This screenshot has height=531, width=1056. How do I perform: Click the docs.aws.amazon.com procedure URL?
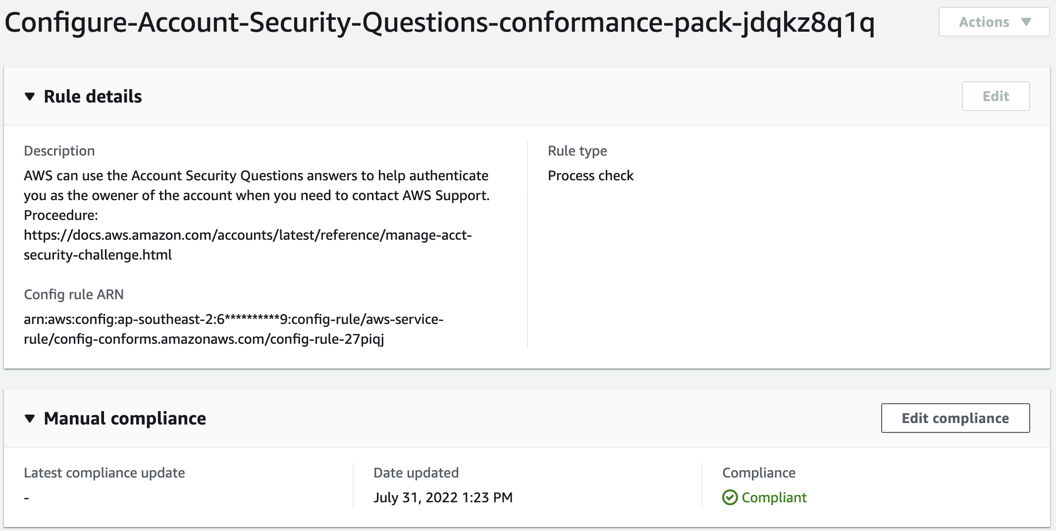coord(248,235)
